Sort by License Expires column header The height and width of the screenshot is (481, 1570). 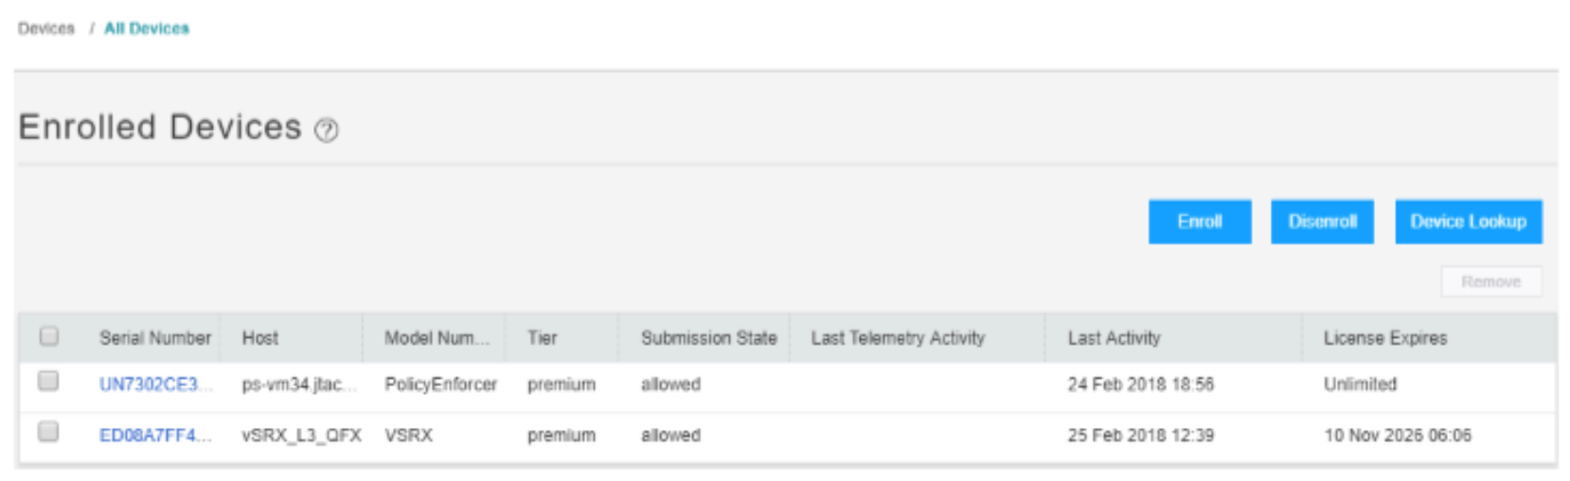click(1385, 338)
